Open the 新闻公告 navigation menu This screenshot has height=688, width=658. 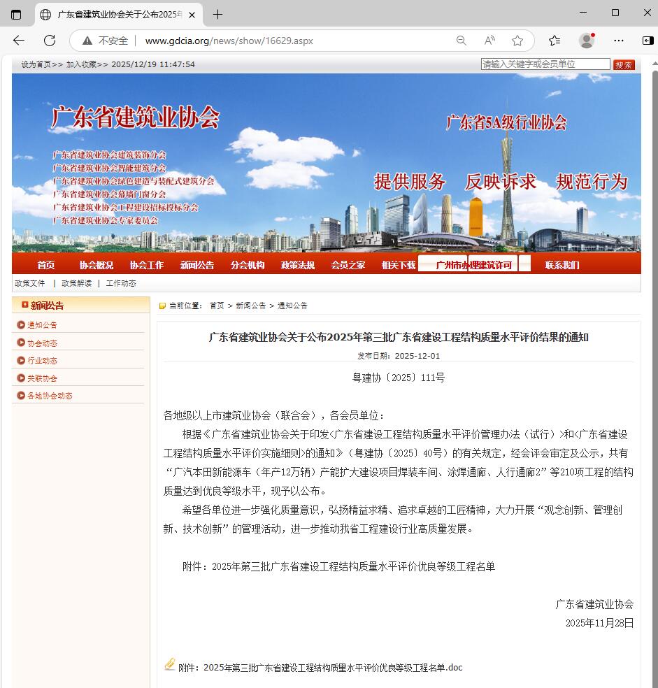pyautogui.click(x=197, y=265)
